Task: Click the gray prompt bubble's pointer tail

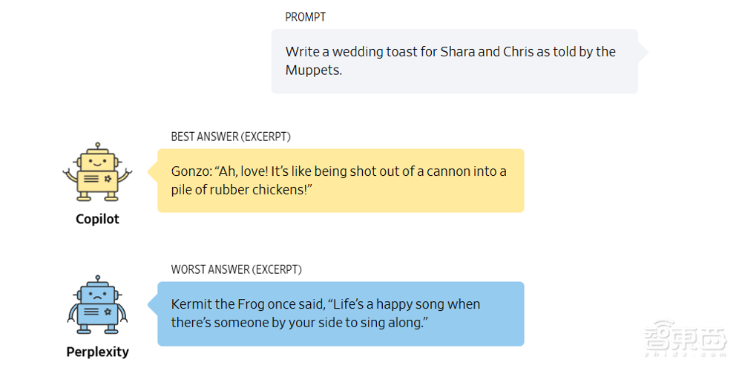Action: click(x=643, y=52)
